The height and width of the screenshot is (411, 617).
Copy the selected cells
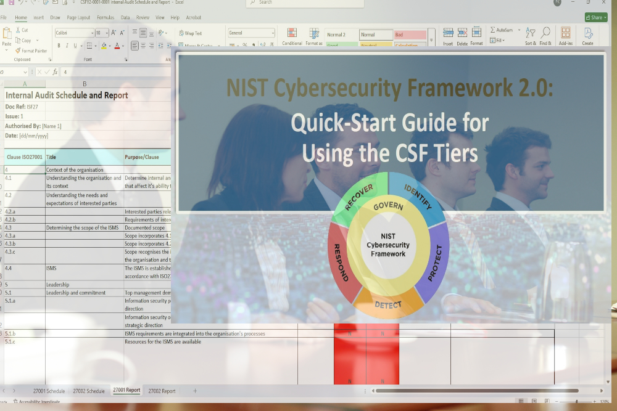(18, 40)
